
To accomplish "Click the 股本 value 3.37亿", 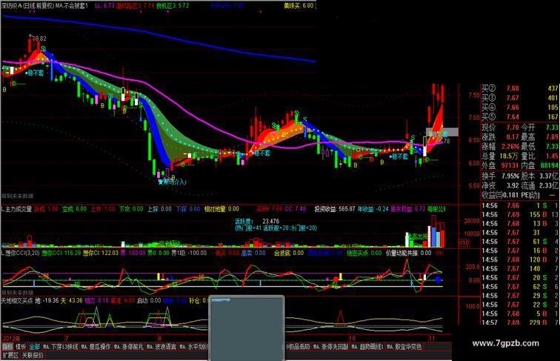I will point(550,176).
